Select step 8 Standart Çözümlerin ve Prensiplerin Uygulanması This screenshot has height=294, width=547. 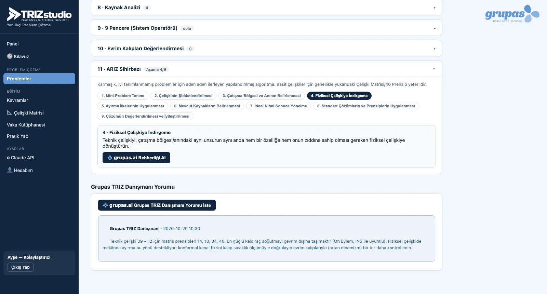pyautogui.click(x=366, y=106)
